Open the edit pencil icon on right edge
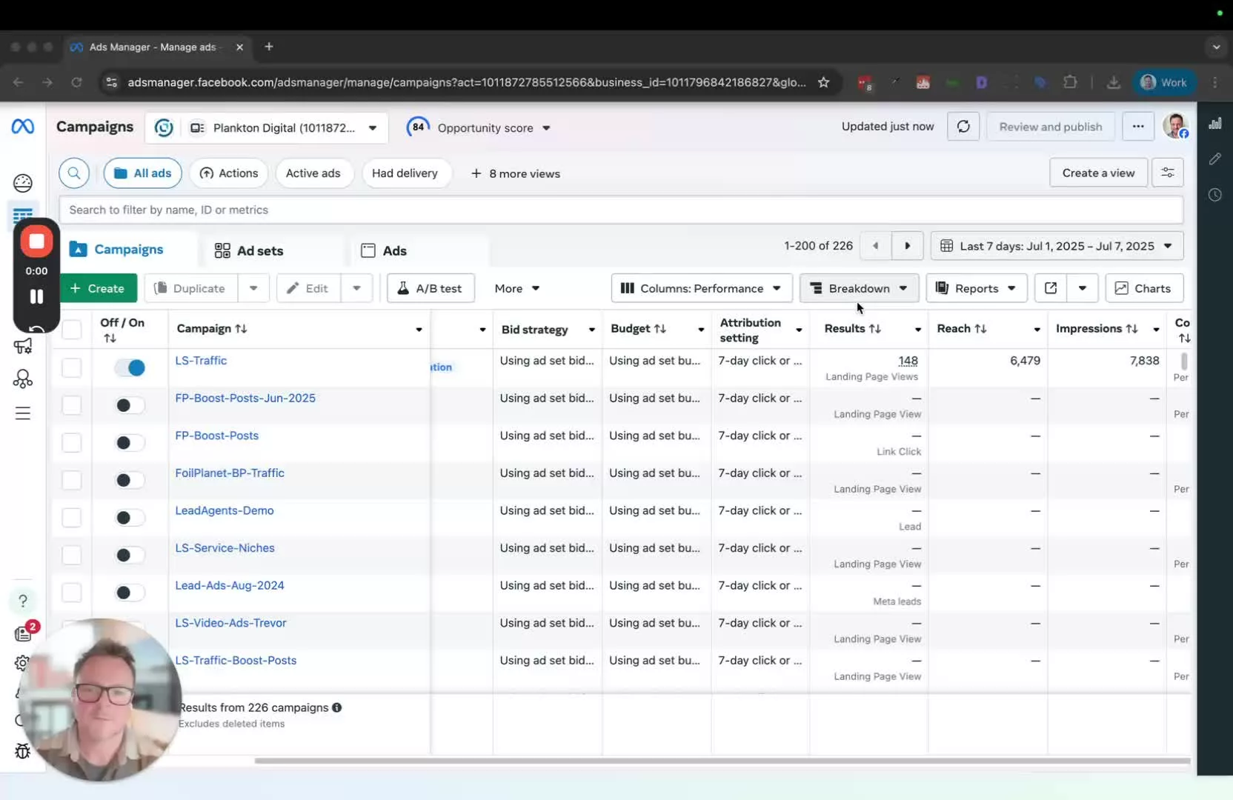The image size is (1233, 800). coord(1214,159)
